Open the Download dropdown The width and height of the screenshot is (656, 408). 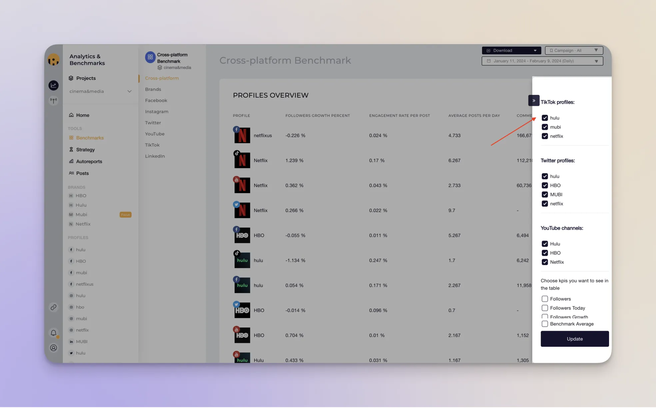pos(511,51)
